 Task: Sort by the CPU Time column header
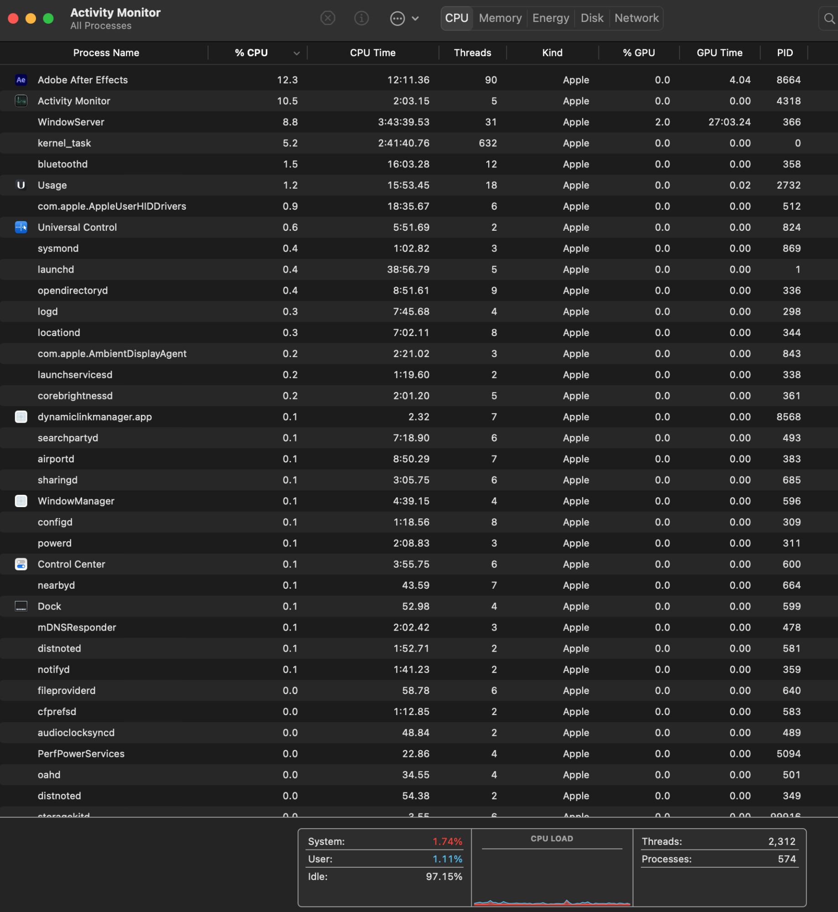(x=373, y=53)
